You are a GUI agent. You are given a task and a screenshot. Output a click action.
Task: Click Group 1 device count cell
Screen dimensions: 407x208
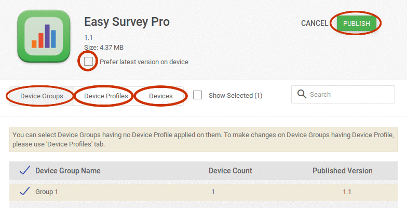pyautogui.click(x=213, y=191)
